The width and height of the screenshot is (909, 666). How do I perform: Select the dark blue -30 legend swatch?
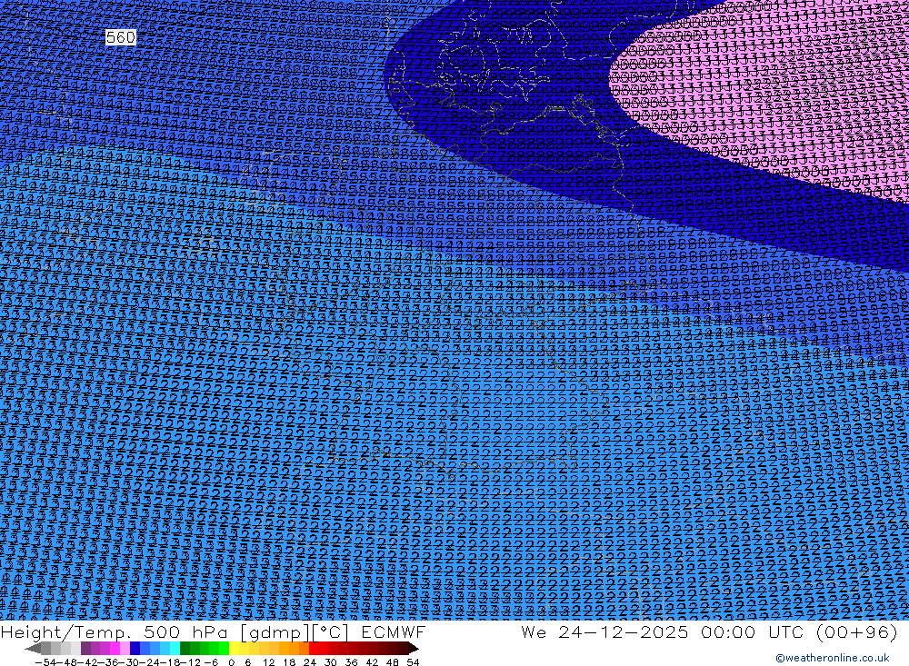click(135, 648)
